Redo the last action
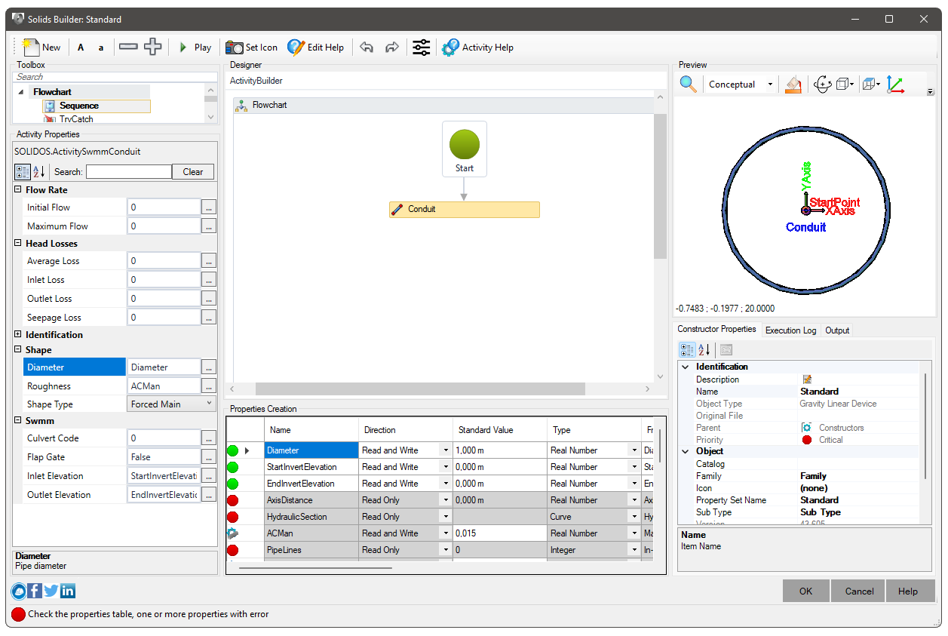Viewport: 948px width, 636px height. point(392,48)
